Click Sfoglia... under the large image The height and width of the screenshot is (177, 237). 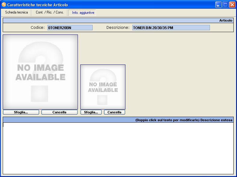(x=21, y=112)
